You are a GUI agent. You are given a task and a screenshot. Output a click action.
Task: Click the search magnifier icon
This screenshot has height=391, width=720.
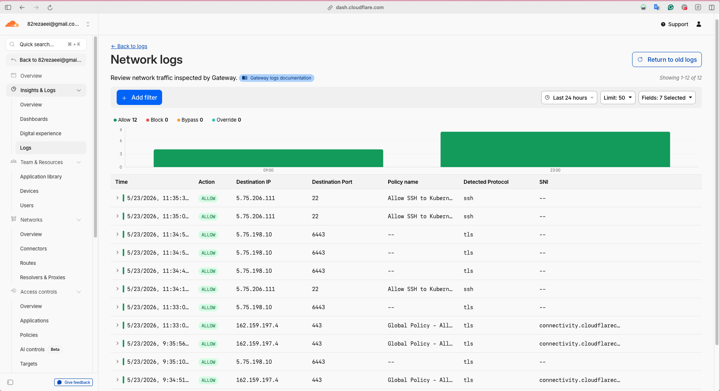(x=12, y=44)
